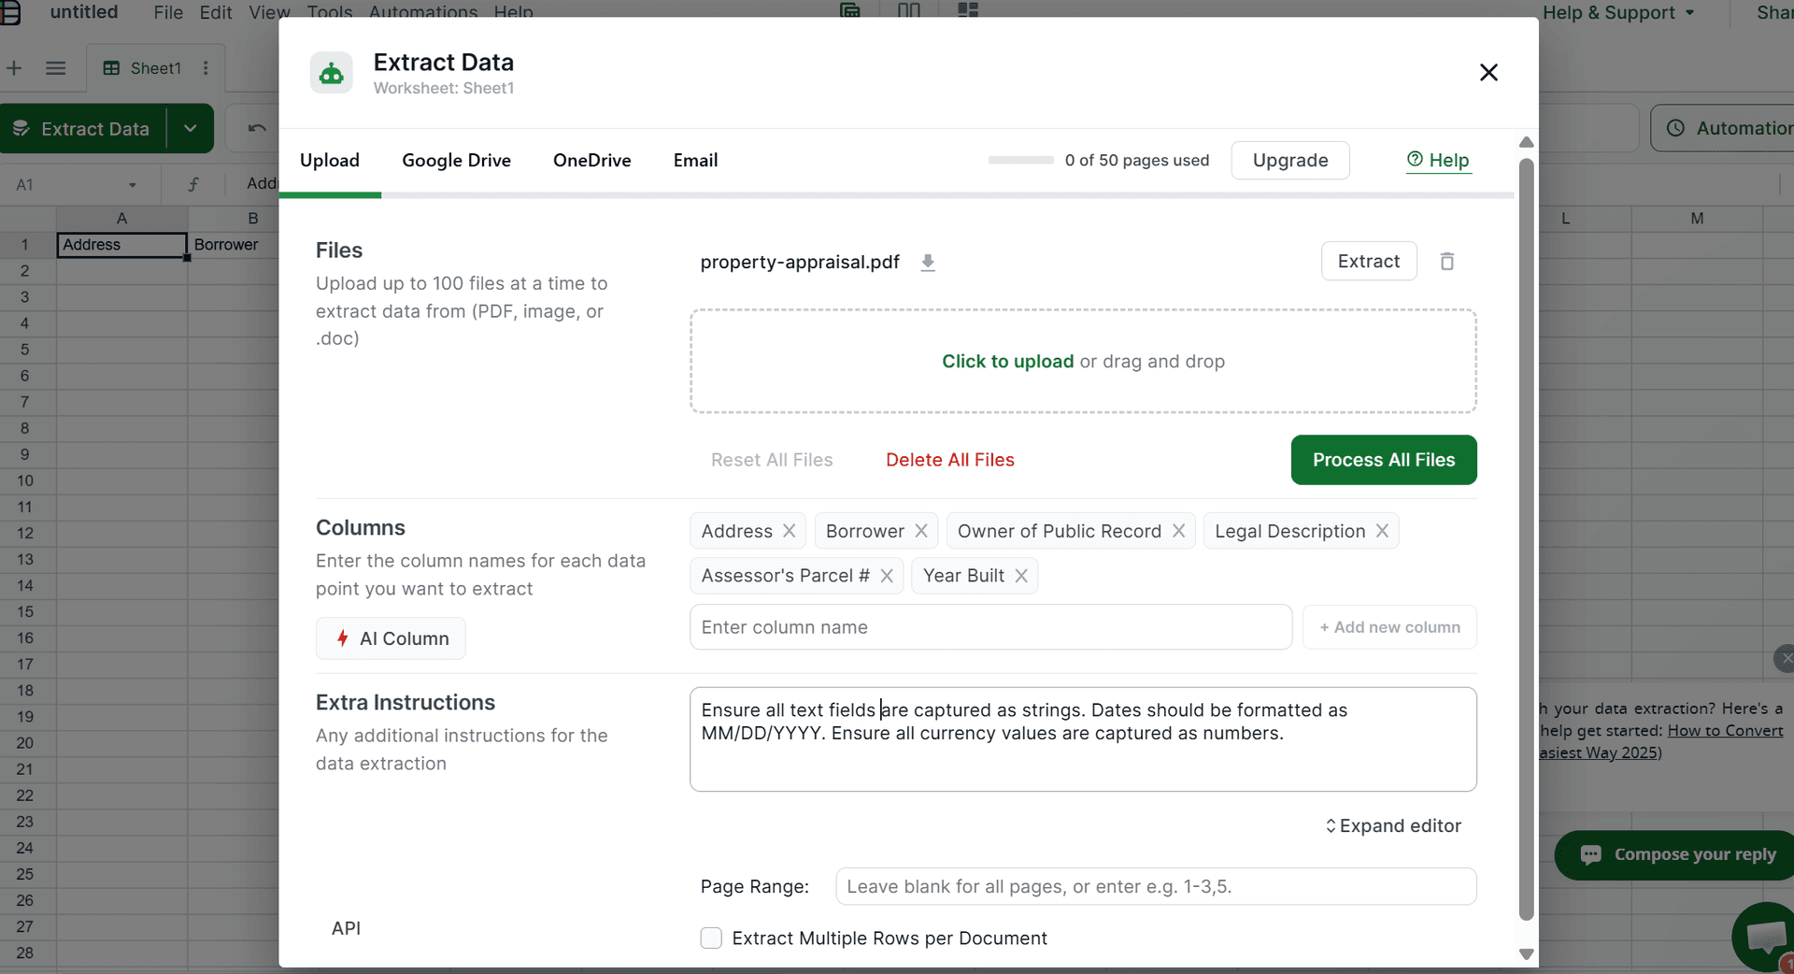
Task: Add a new sheet with the plus icon
Action: click(14, 67)
